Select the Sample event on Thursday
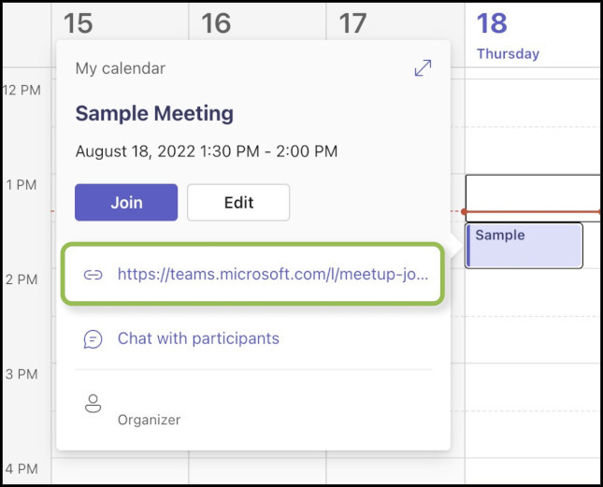603x487 pixels. pyautogui.click(x=524, y=245)
